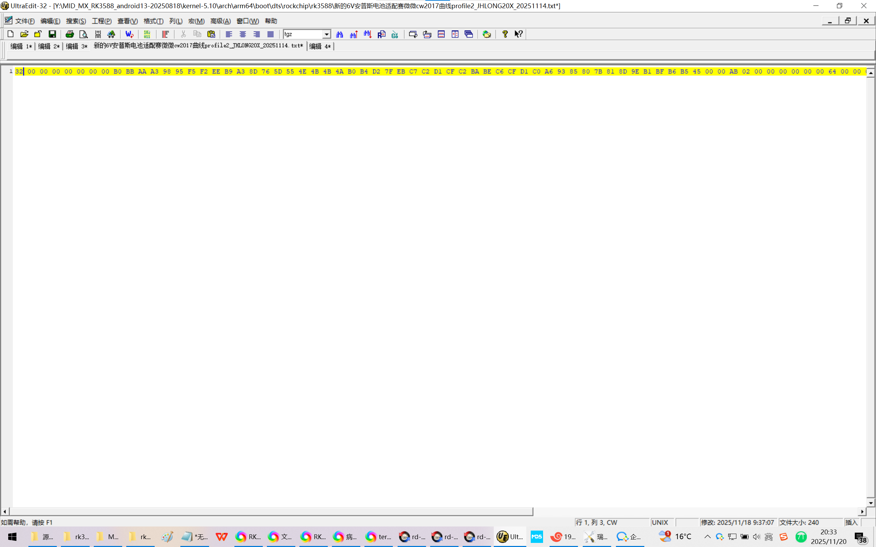
Task: Open the MD5 app in taskbar
Action: click(537, 536)
